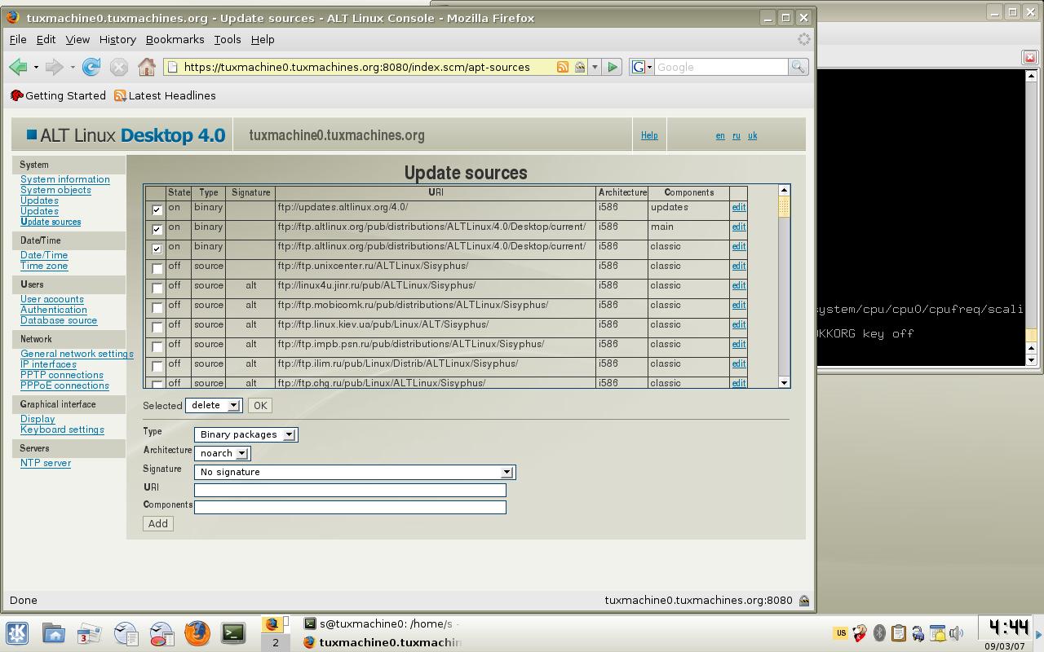This screenshot has width=1044, height=652.
Task: Open the Architecture dropdown showing noarch
Action: click(222, 453)
